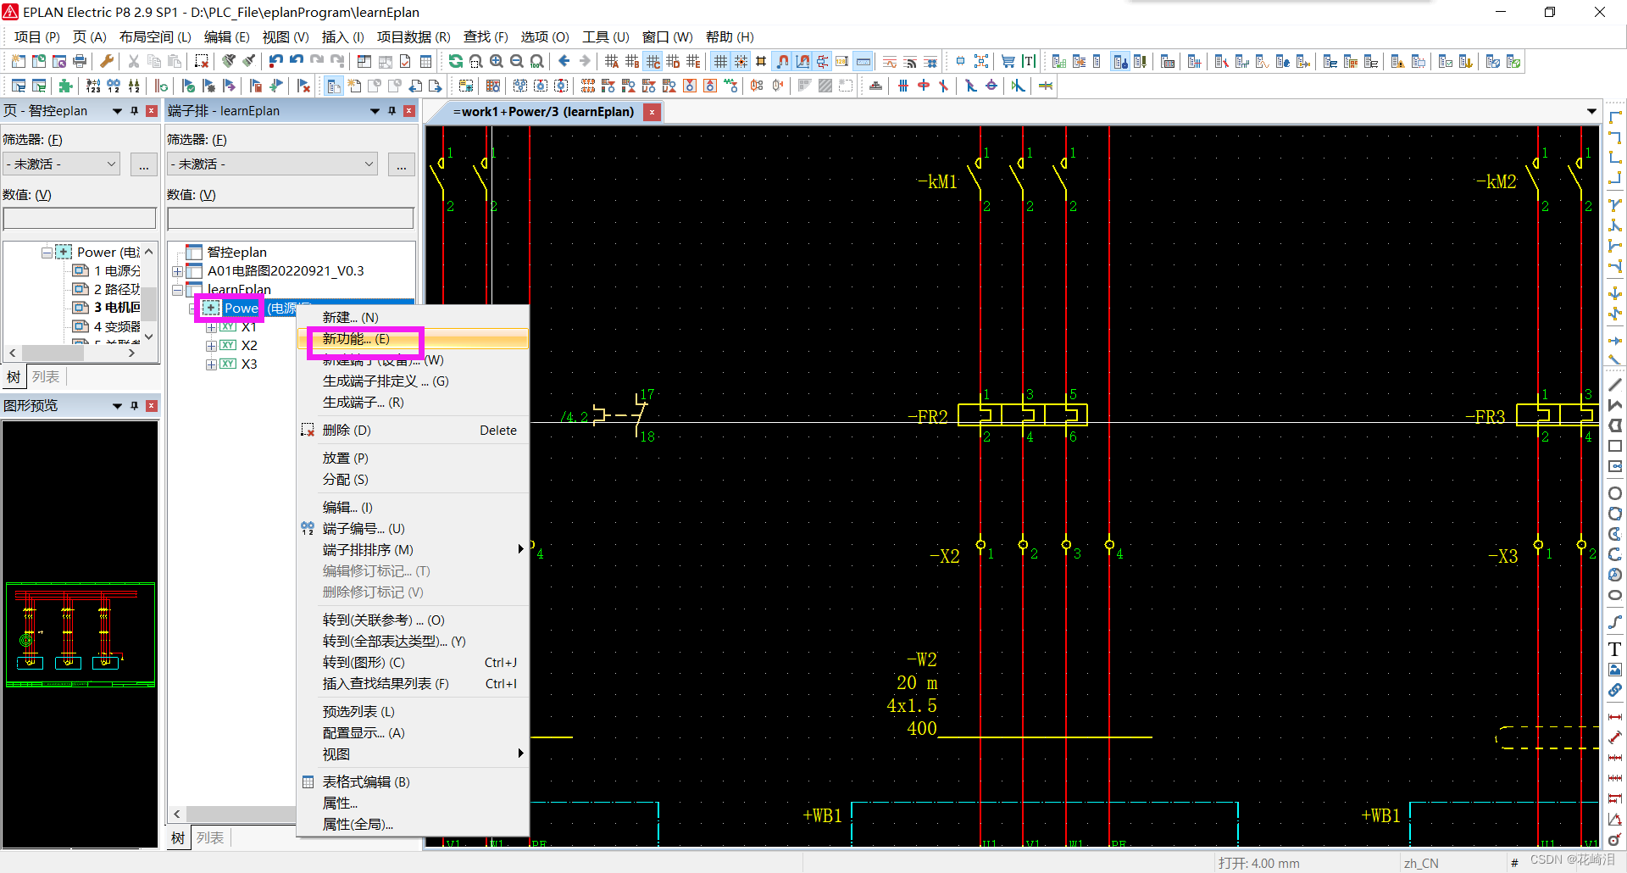Switch 端子排 panel to 列表 view
Screen dimensions: 1627x873
click(210, 837)
